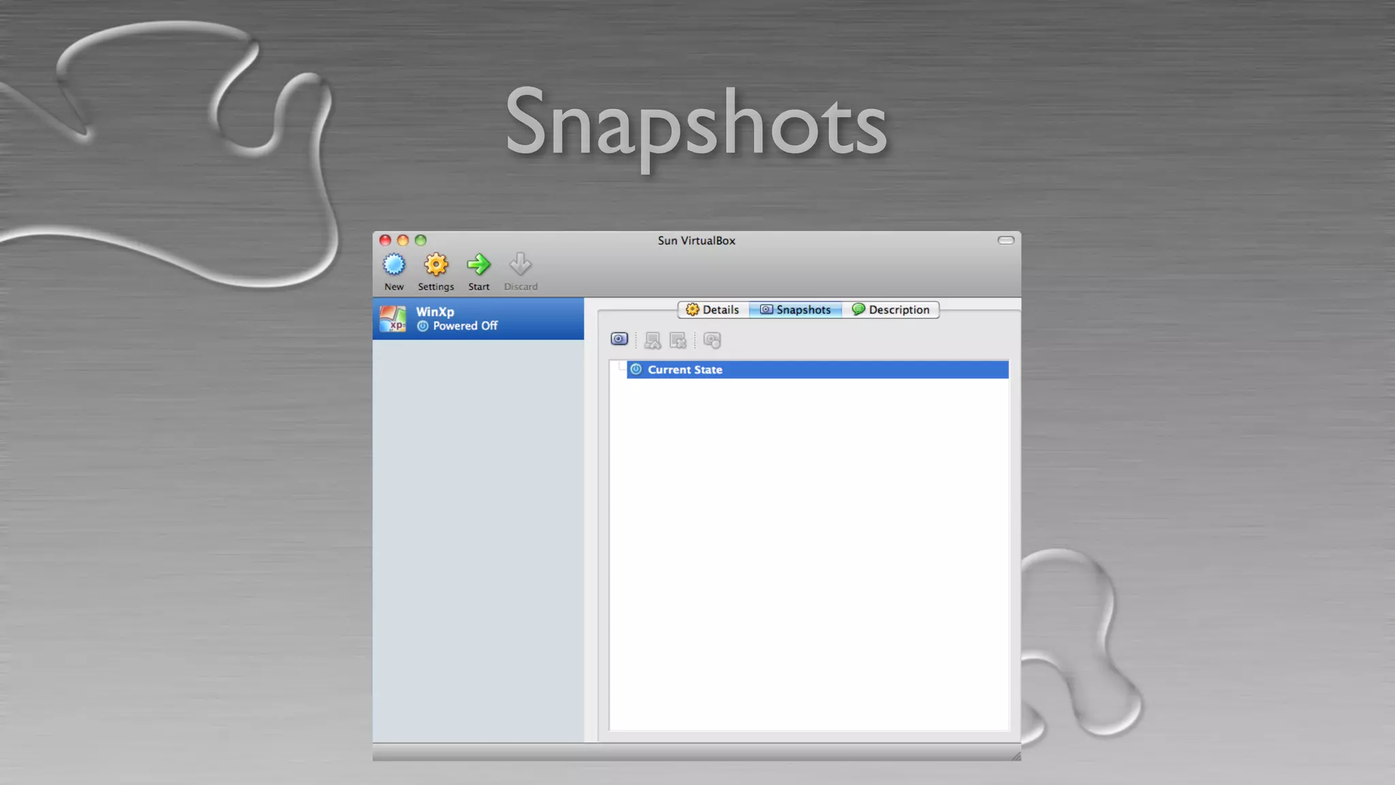Select the WinXp virtual machine entry

(x=478, y=318)
